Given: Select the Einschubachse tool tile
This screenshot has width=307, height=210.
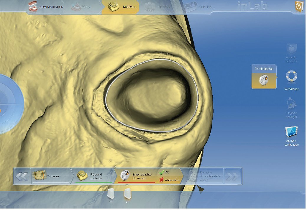Looking at the screenshot, I should tap(264, 77).
